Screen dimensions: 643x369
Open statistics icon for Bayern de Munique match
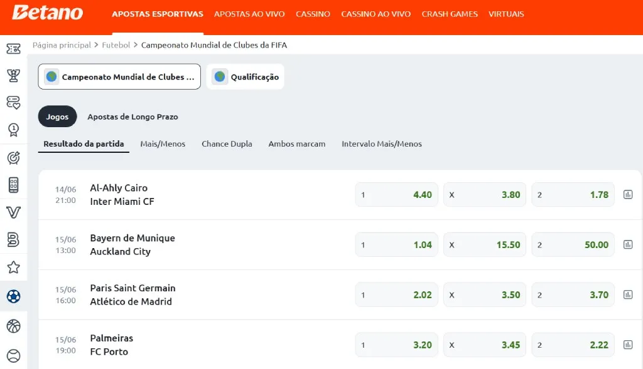pyautogui.click(x=628, y=244)
